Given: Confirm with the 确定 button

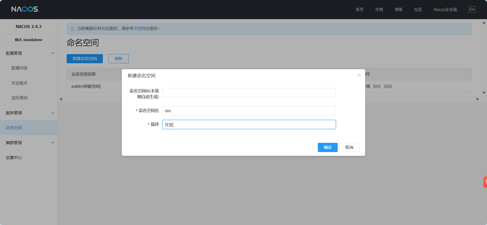Looking at the screenshot, I should click(327, 147).
